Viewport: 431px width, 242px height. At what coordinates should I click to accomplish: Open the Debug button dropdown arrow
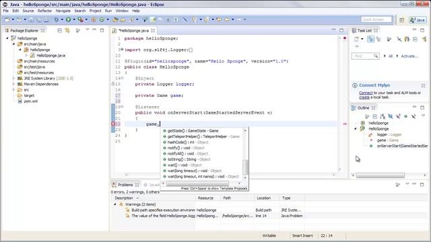pyautogui.click(x=62, y=19)
